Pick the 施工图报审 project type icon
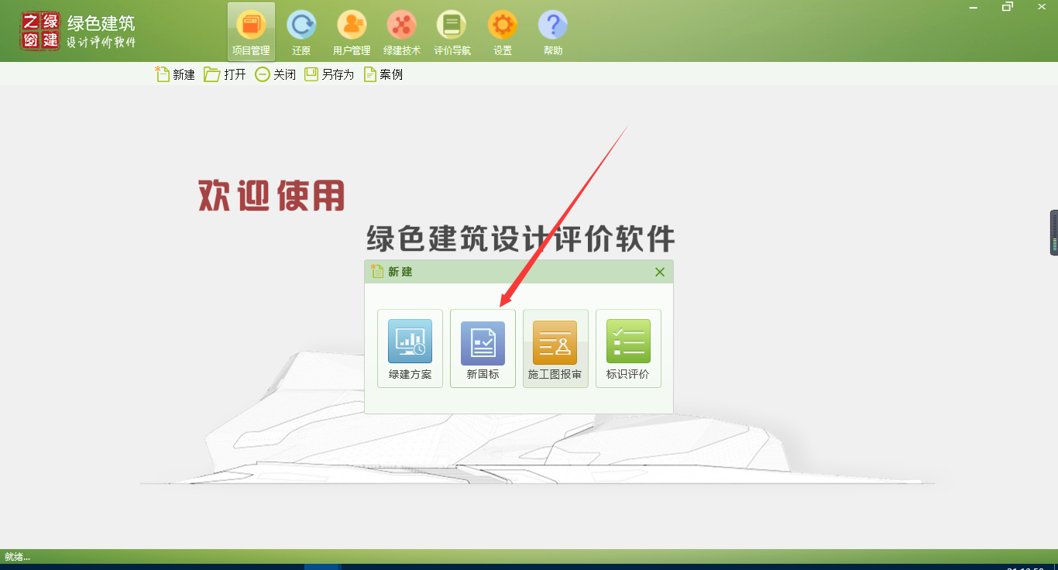Image resolution: width=1058 pixels, height=570 pixels. click(x=555, y=349)
